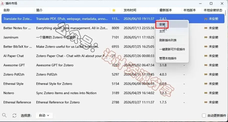This screenshot has width=228, height=122.
Task: Click status icon of Ethereal Reference row
Action: point(206,102)
